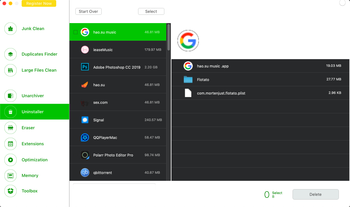Viewport: 350px width, 207px height.
Task: Click the Start Over button
Action: [x=88, y=11]
